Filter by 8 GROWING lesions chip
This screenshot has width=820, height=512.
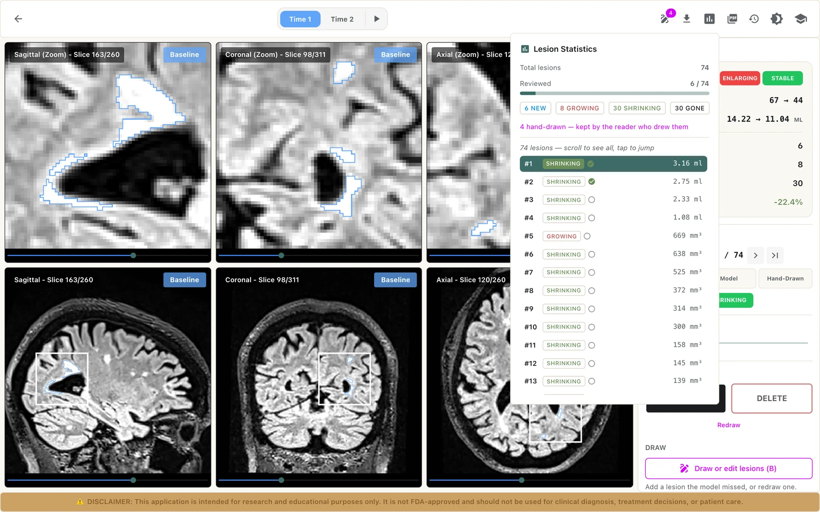[579, 108]
